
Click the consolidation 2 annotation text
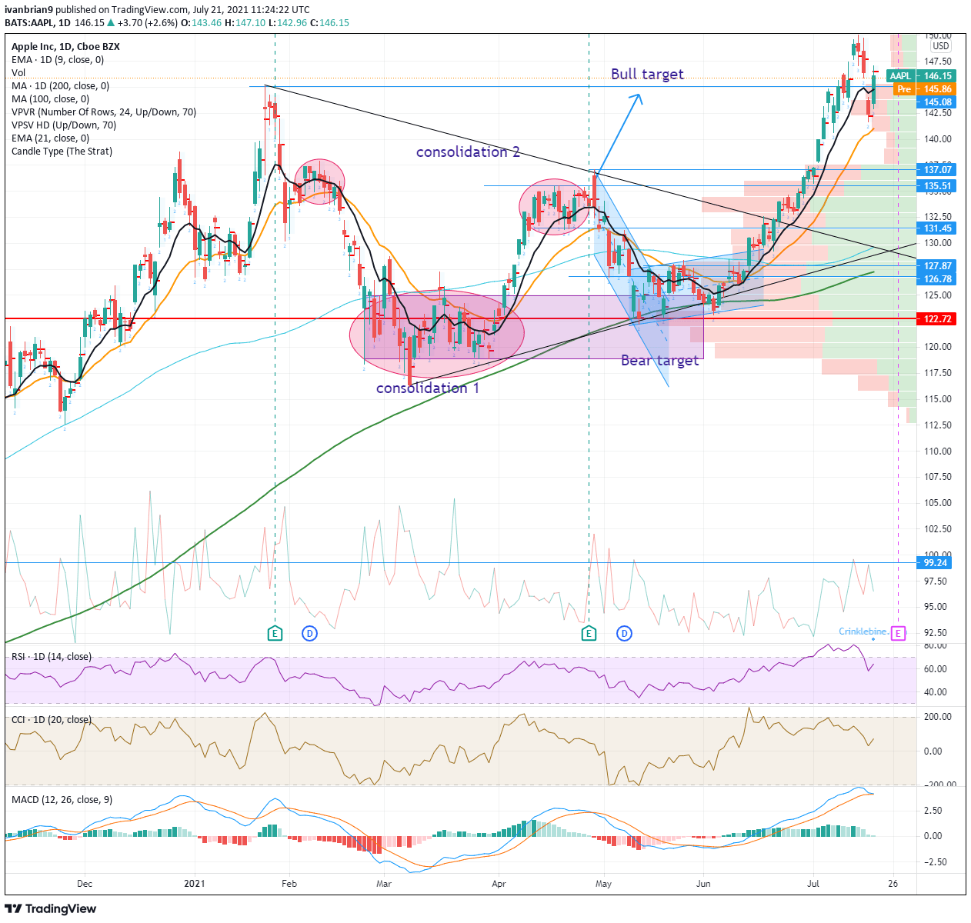[x=468, y=152]
